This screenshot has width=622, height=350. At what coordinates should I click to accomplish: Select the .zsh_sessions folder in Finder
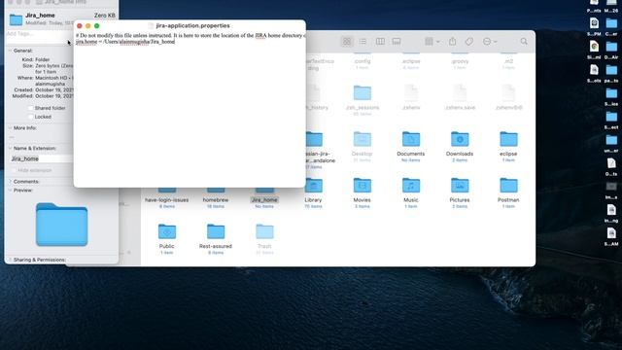click(x=362, y=93)
